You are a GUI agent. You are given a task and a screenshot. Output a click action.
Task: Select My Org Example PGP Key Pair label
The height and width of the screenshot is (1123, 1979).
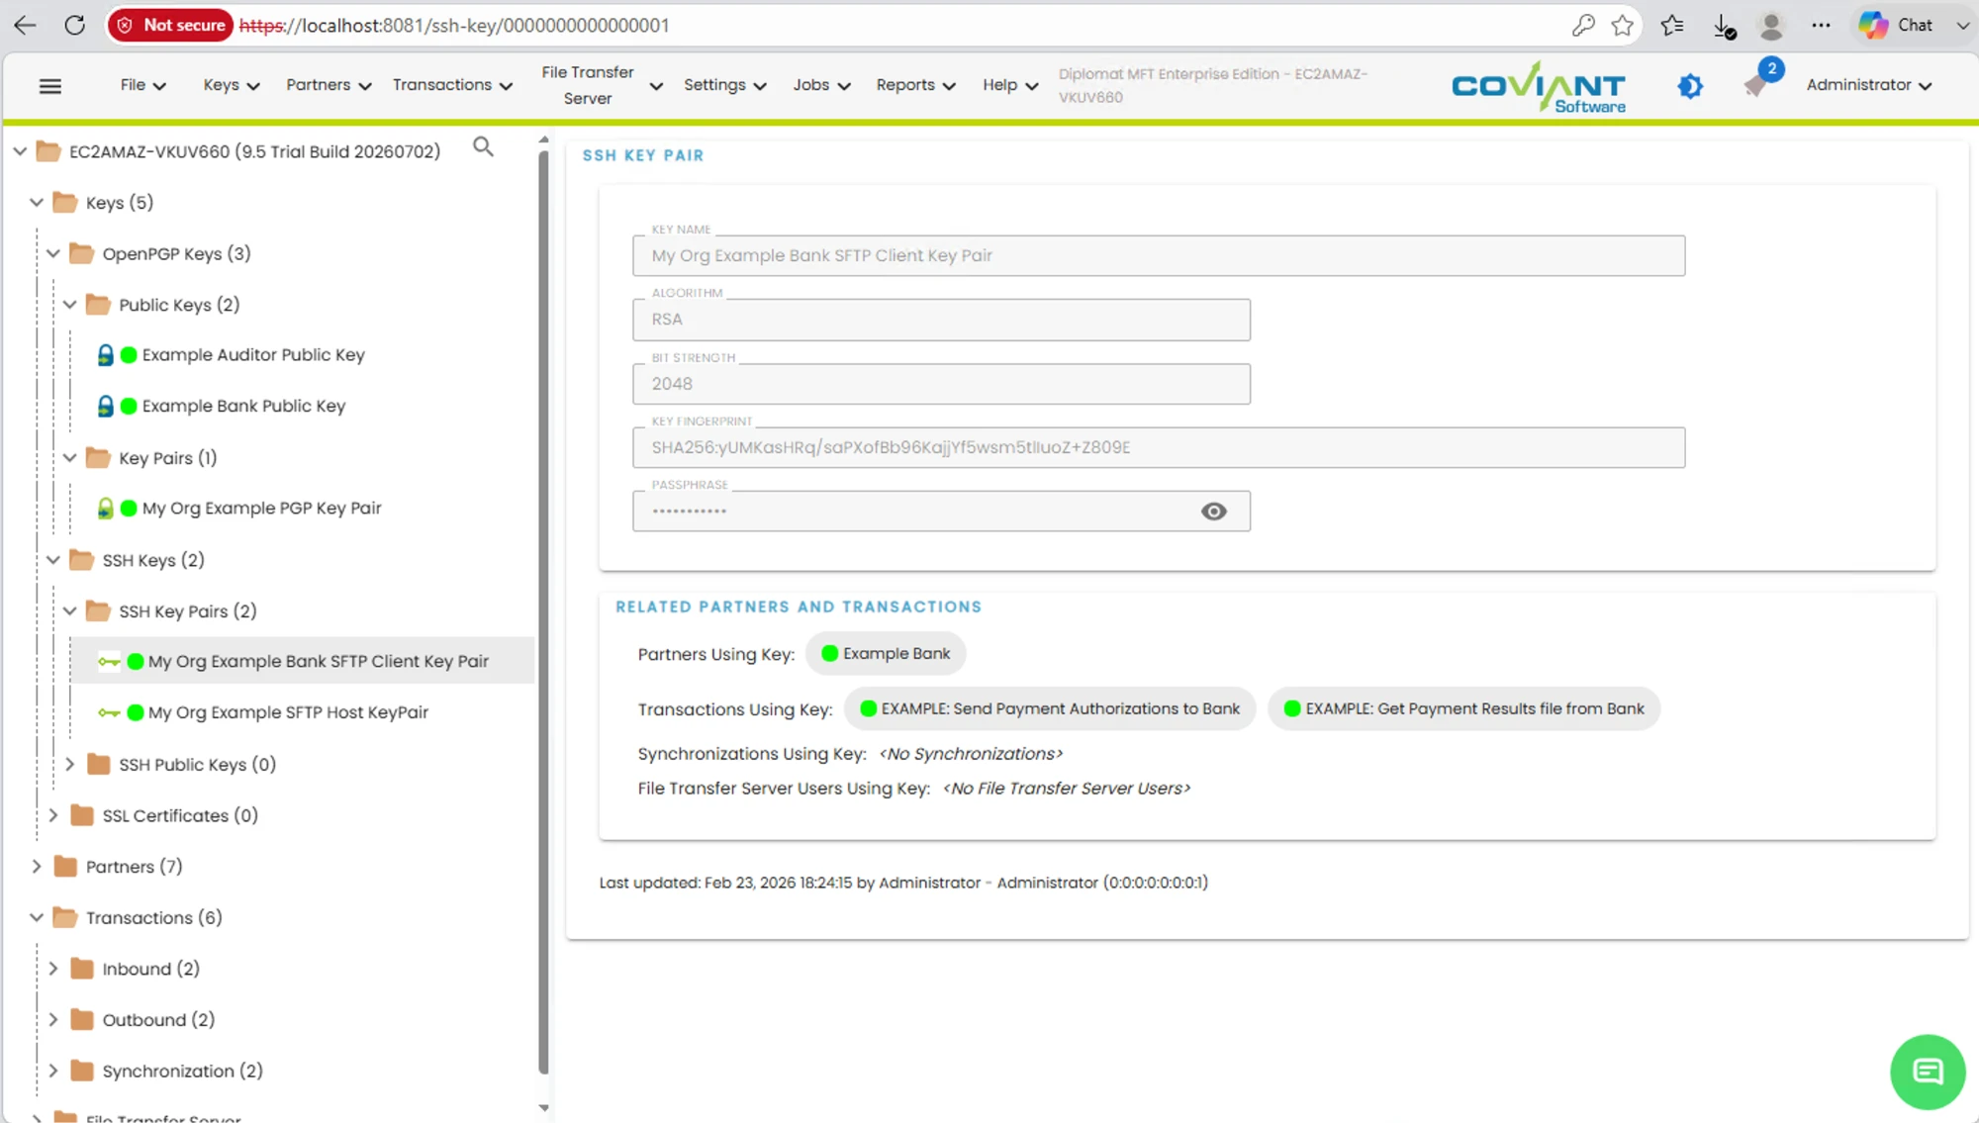click(261, 509)
